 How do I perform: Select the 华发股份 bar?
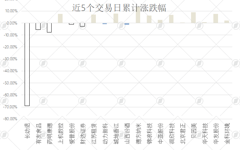click(216, 19)
